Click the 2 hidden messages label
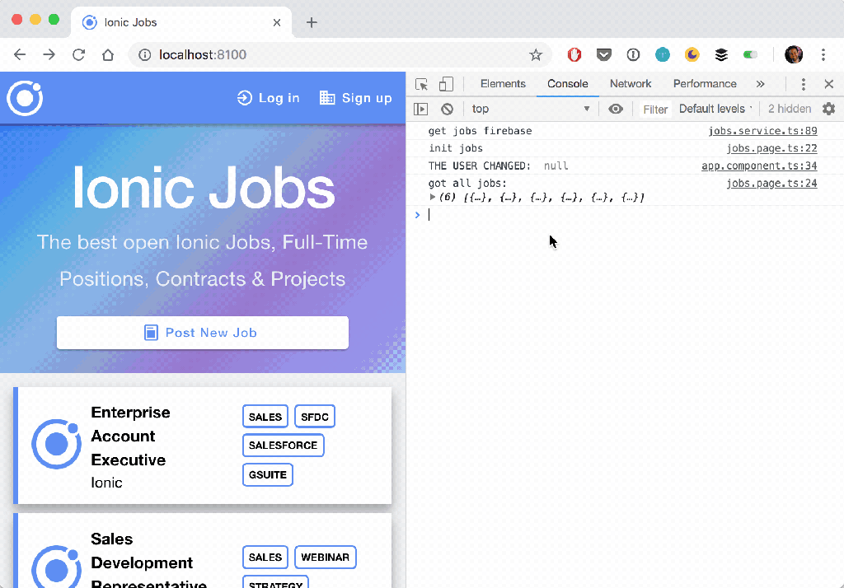844x588 pixels. point(789,110)
